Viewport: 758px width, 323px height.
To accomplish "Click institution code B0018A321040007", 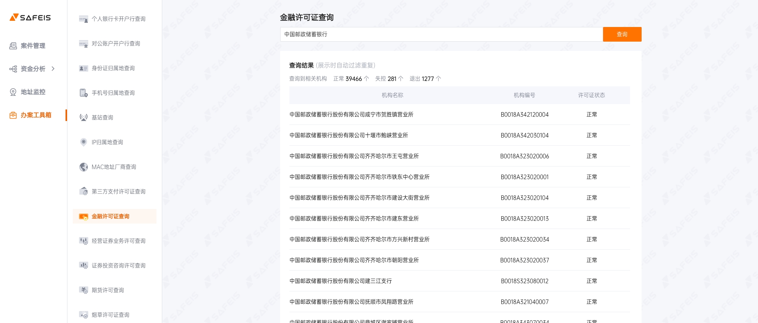I will [x=524, y=302].
